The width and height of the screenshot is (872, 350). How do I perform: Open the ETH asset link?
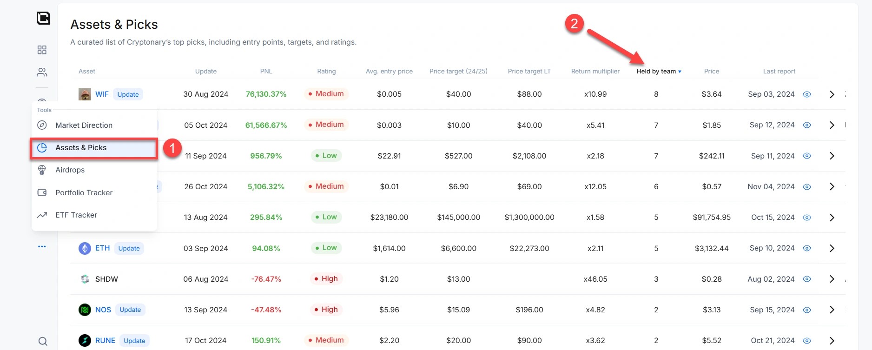[103, 248]
